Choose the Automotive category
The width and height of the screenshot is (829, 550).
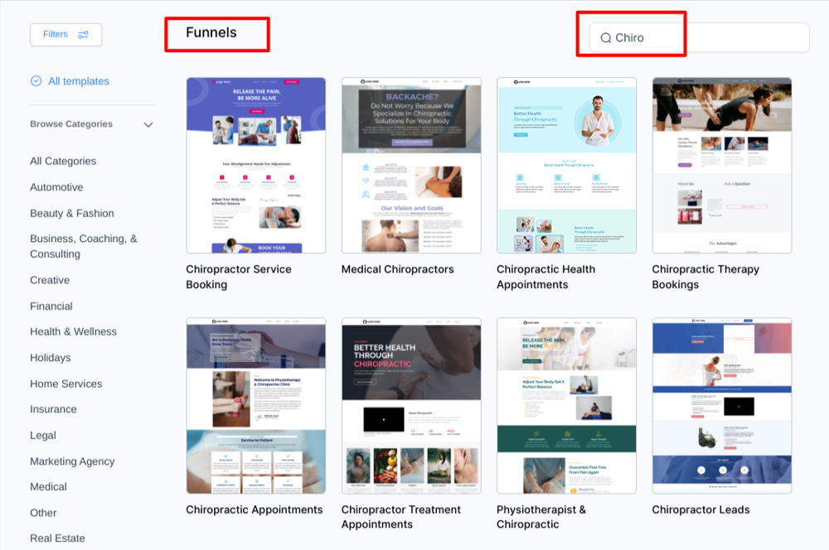(x=56, y=187)
